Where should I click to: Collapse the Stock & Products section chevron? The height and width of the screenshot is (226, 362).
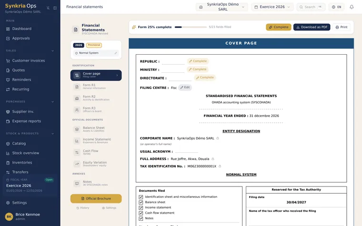pyautogui.click(x=53, y=134)
